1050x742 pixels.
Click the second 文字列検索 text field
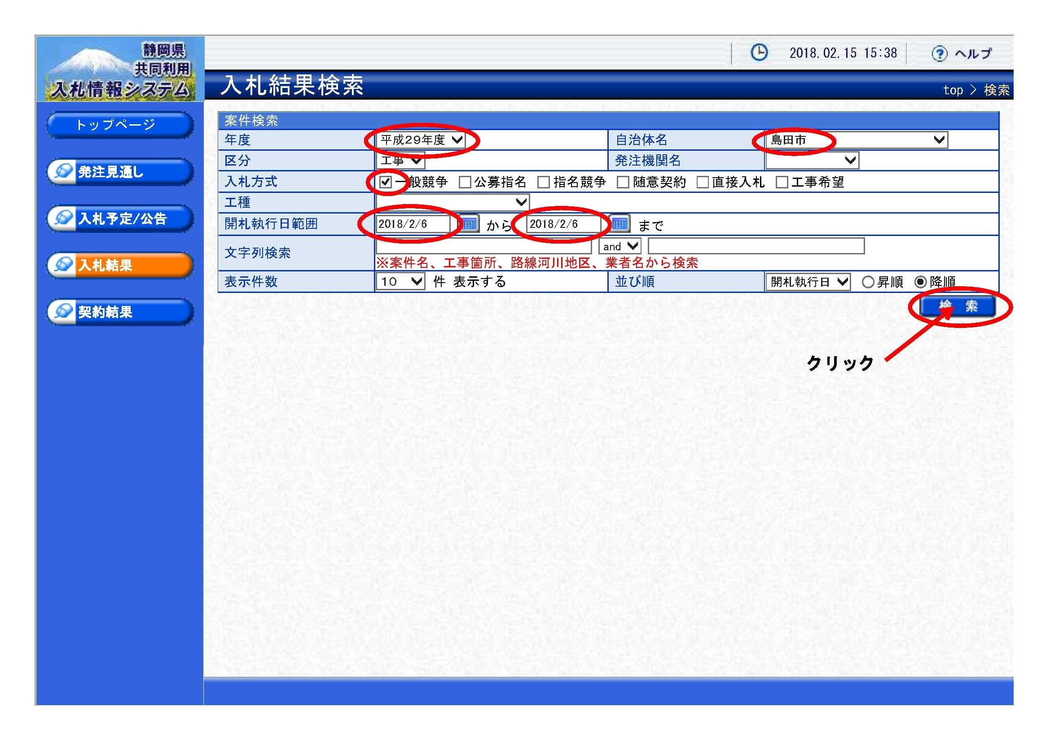(756, 246)
